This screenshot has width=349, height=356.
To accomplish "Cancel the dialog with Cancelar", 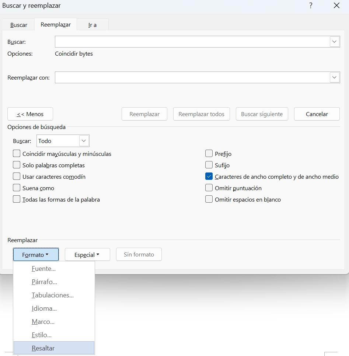I will (x=317, y=114).
